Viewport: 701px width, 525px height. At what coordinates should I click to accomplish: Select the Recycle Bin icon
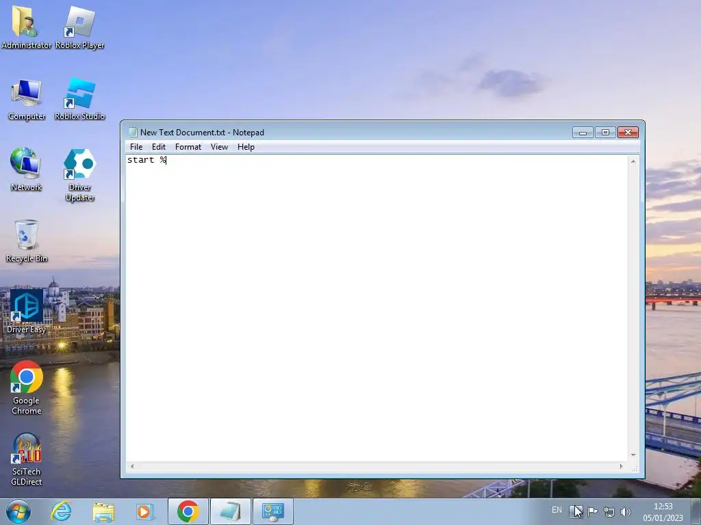point(27,241)
